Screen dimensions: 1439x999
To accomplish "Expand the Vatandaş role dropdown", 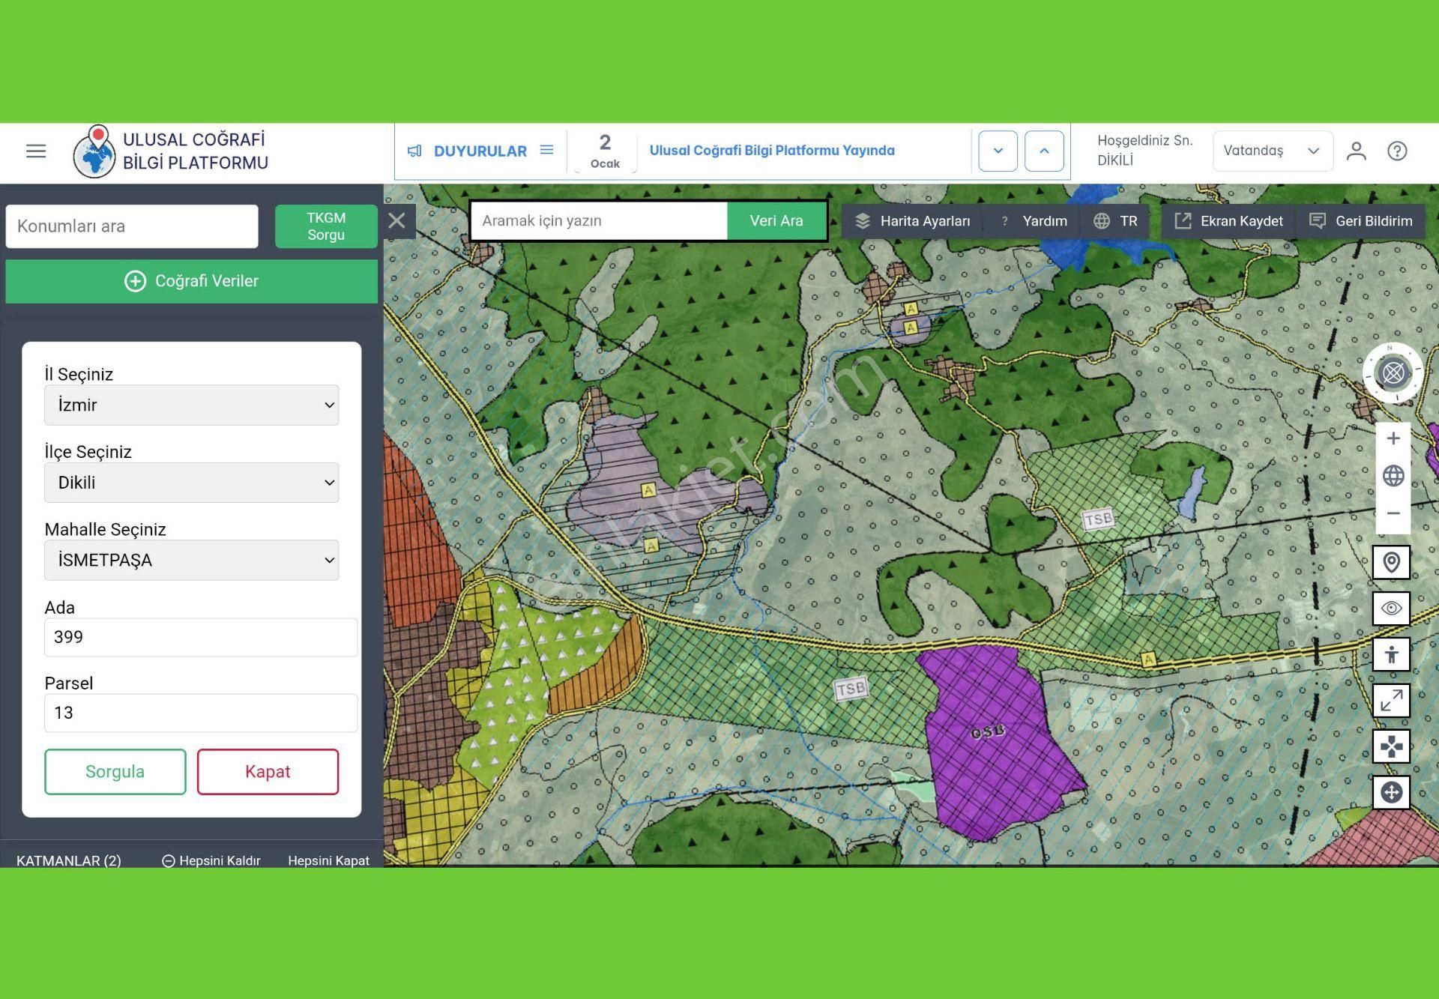I will click(x=1272, y=151).
